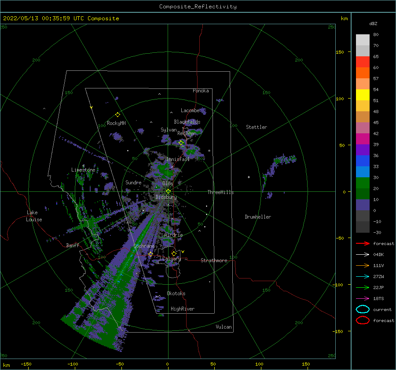The width and height of the screenshot is (396, 370).
Task: Click the Didsbury city label
Action: point(166,197)
